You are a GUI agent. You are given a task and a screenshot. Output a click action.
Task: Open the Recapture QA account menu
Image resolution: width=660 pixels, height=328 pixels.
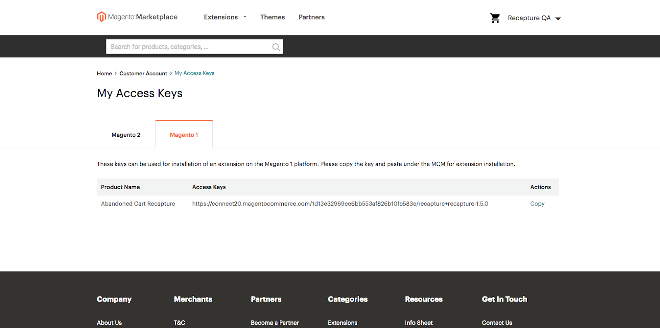[x=534, y=18]
